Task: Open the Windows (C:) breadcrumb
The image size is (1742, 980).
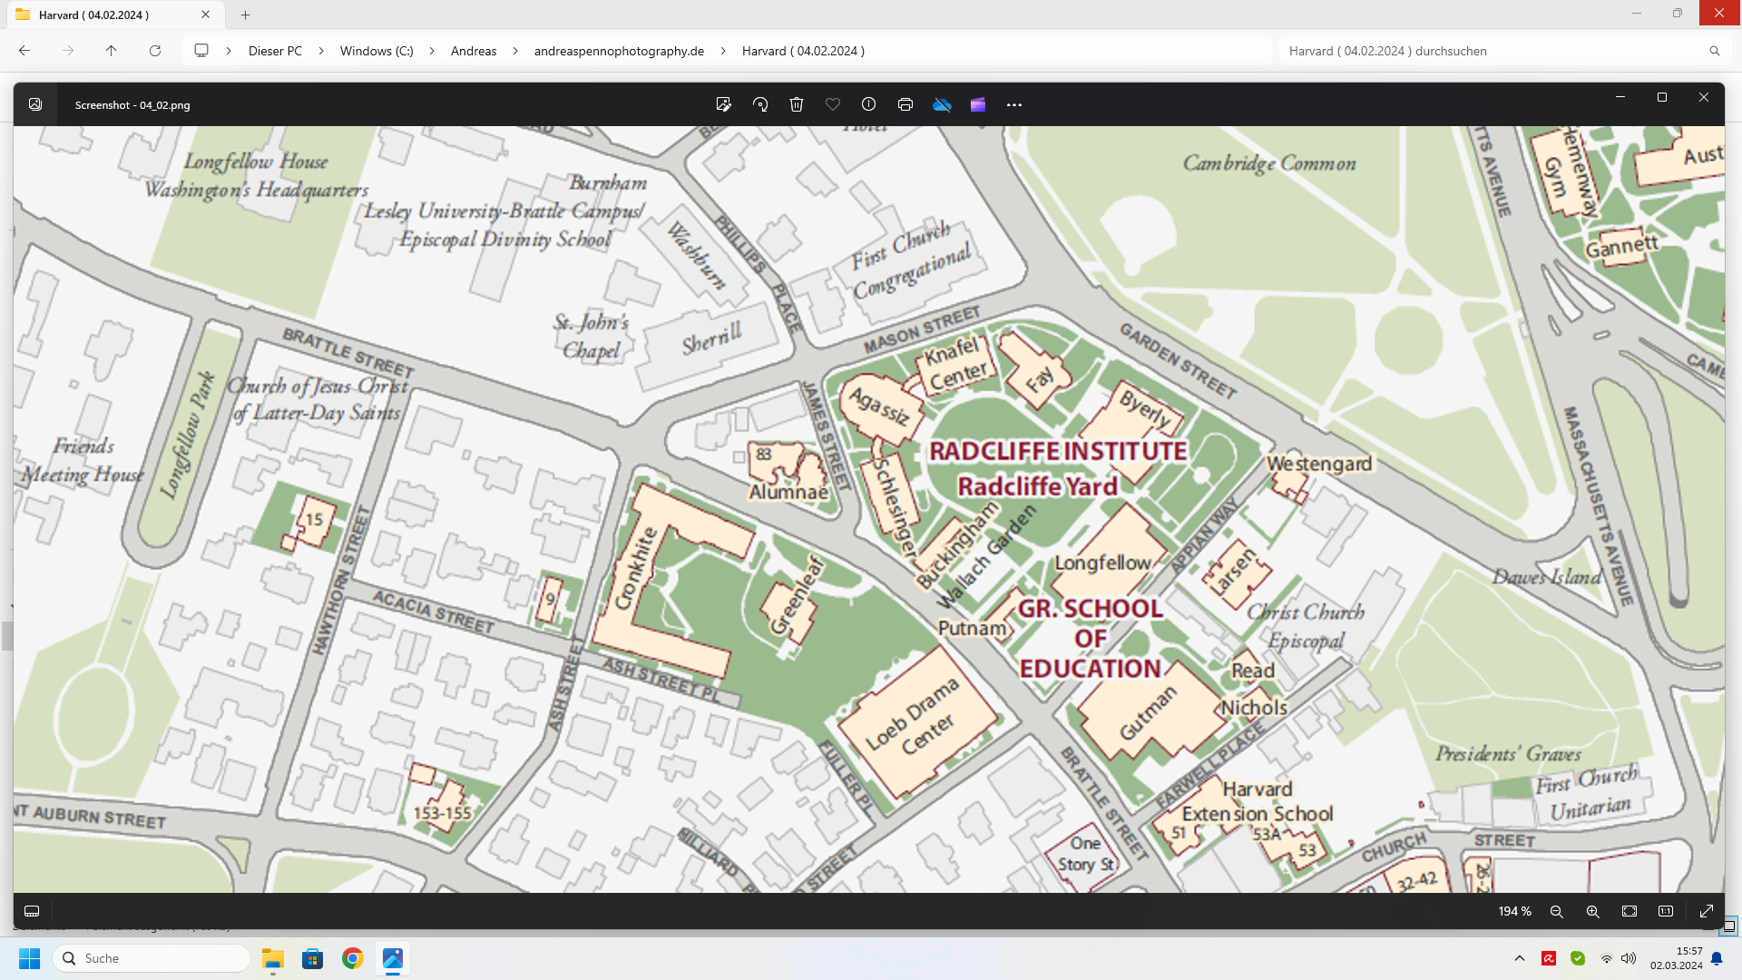Action: click(377, 51)
